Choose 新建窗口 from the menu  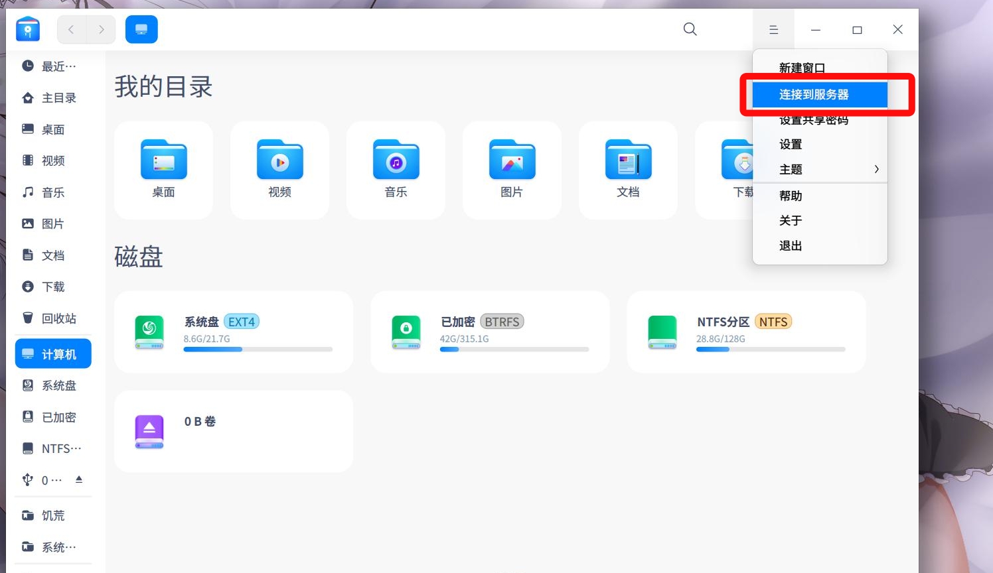(x=820, y=68)
